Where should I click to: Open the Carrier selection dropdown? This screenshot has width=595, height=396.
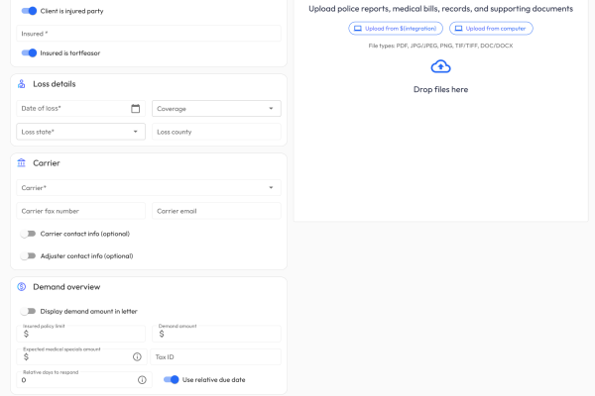point(149,187)
